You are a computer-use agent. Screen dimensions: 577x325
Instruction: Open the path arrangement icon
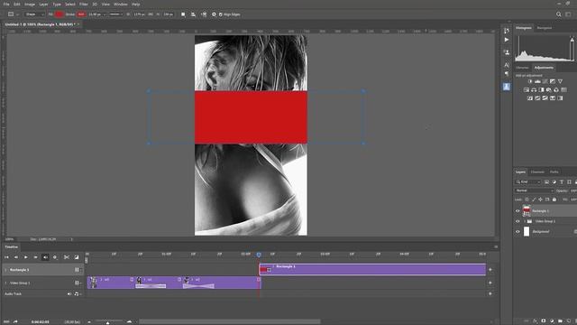(204, 14)
